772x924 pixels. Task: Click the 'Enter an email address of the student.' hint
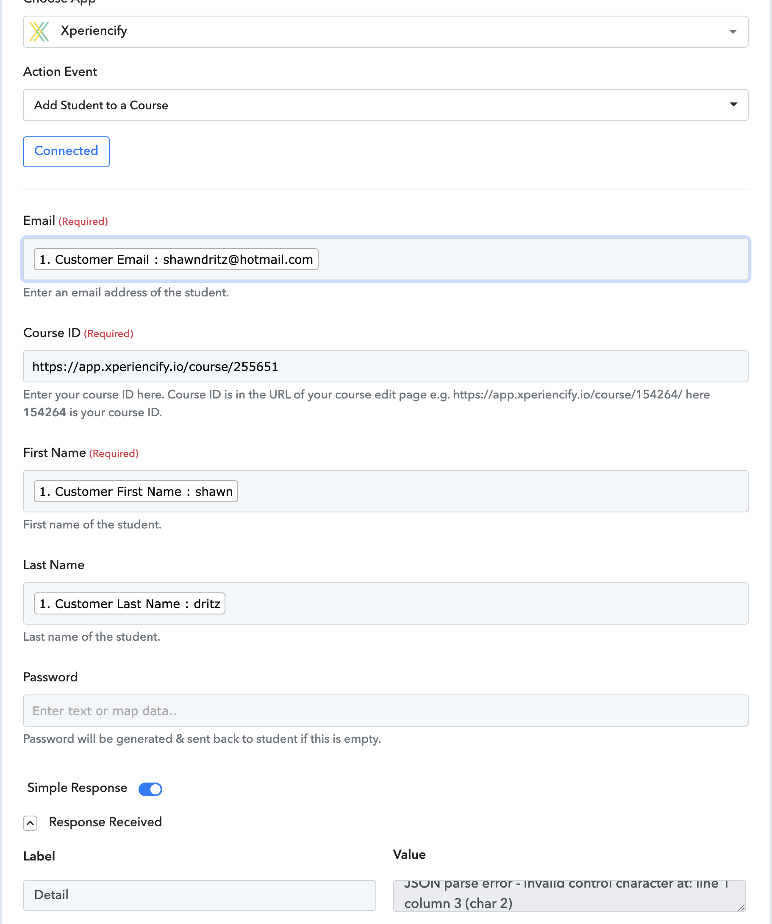click(x=126, y=293)
